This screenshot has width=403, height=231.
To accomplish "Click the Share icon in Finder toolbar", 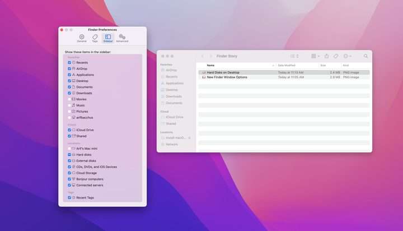I will tap(326, 56).
